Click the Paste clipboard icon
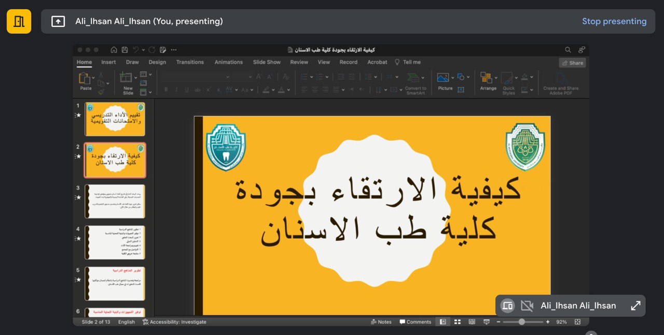Screen dimensions: 664x335 pyautogui.click(x=84, y=78)
